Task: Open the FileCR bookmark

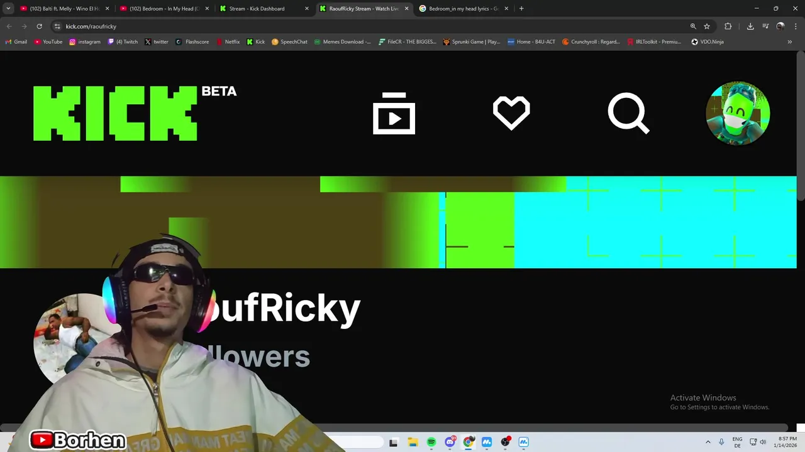Action: pos(408,41)
